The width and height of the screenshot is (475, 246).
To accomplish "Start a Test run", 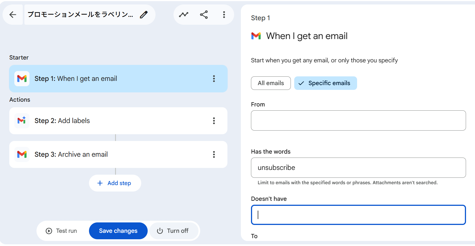I will 61,231.
